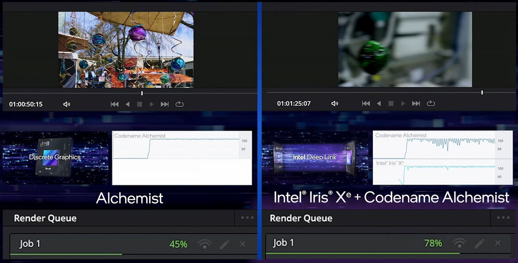Open left Render Queue options menu
This screenshot has width=518, height=263.
point(247,217)
